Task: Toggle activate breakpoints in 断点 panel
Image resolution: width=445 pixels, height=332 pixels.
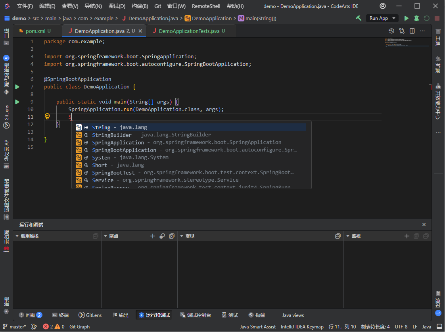Action: pos(162,236)
